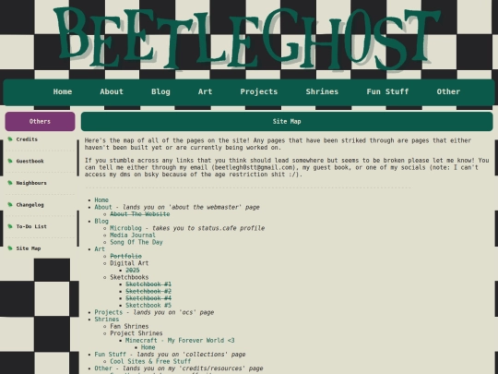Click the beetlegh0stt@gmail.com email text
The height and width of the screenshot is (374, 498).
click(253, 167)
